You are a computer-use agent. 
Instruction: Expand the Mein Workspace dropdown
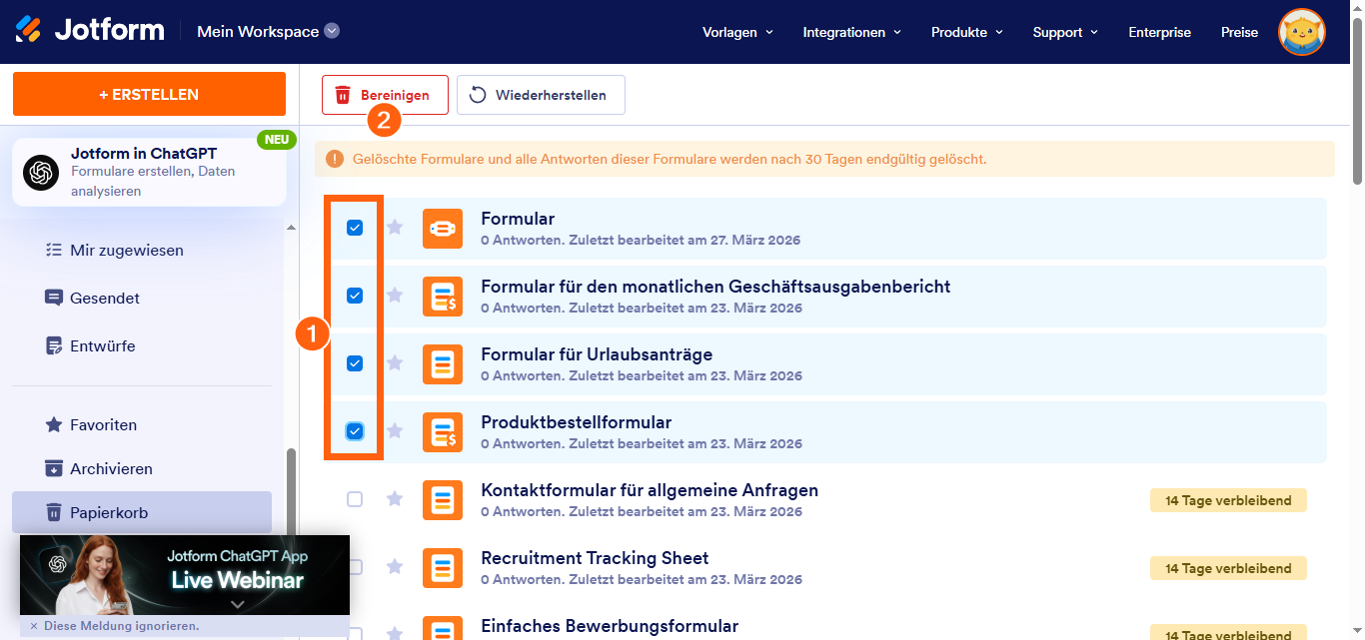330,31
